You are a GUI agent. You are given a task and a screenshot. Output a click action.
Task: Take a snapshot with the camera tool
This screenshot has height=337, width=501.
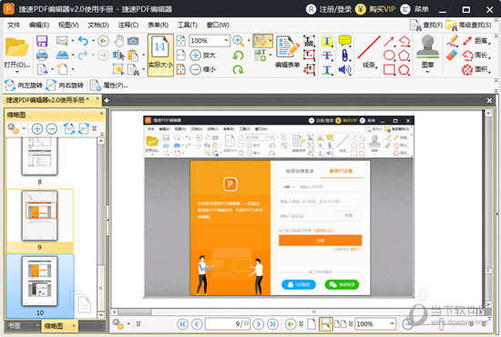pos(133,41)
